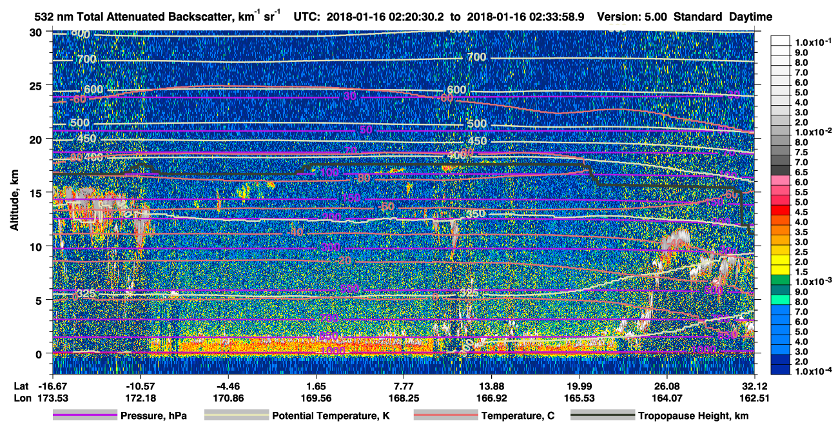Click the pale Potential Temperature legend line sample
This screenshot has width=838, height=430.
tap(236, 416)
